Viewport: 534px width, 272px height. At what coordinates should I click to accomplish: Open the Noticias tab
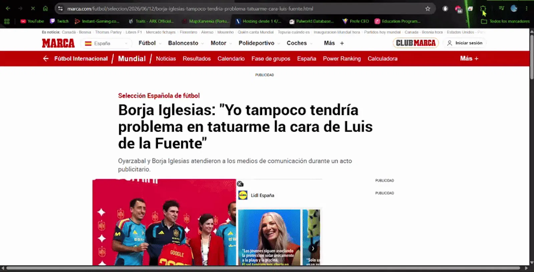[x=166, y=59]
